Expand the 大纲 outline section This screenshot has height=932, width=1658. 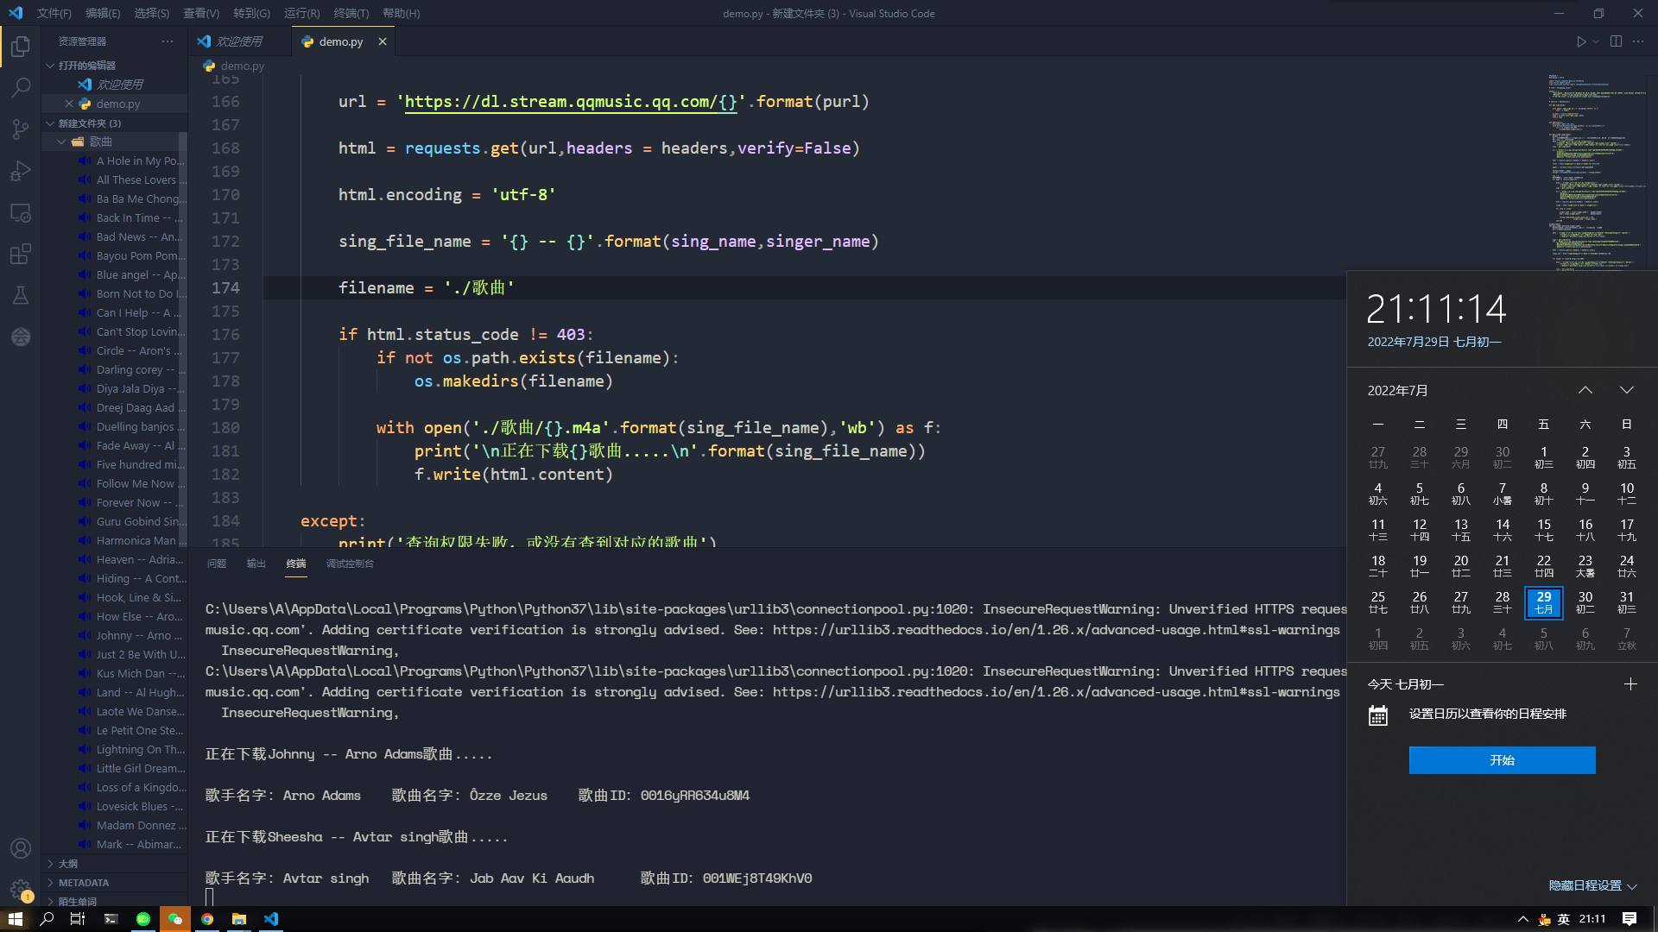tap(67, 864)
